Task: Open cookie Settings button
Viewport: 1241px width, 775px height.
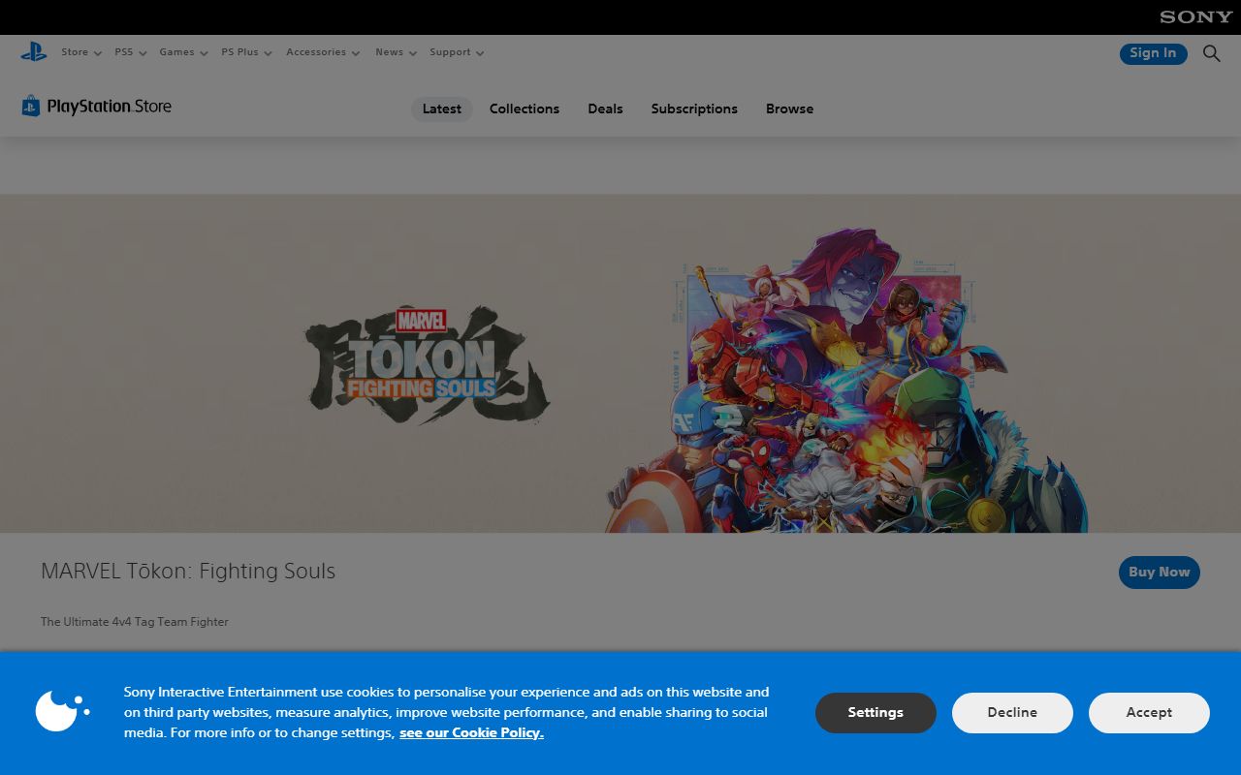Action: 875,712
